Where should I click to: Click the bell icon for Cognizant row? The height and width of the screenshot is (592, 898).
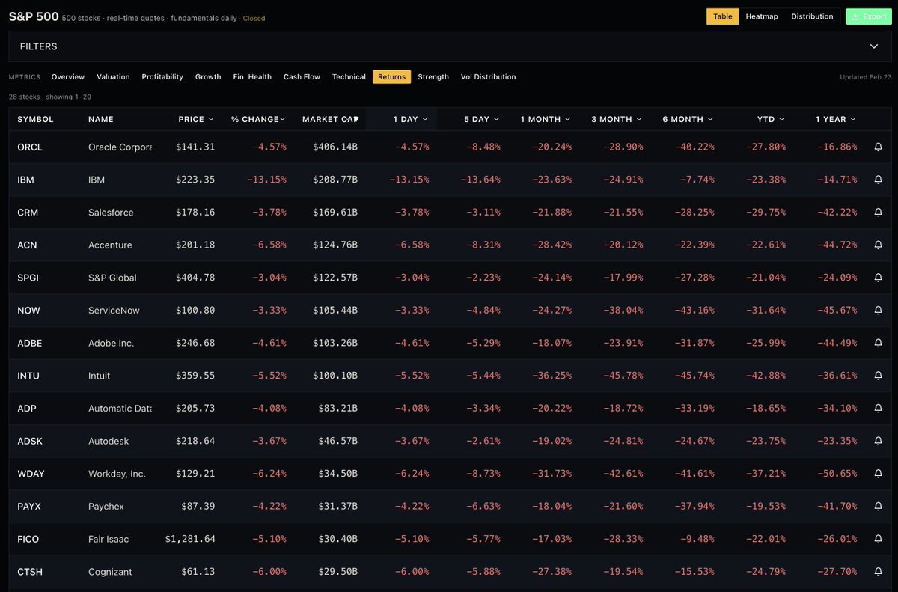(879, 572)
